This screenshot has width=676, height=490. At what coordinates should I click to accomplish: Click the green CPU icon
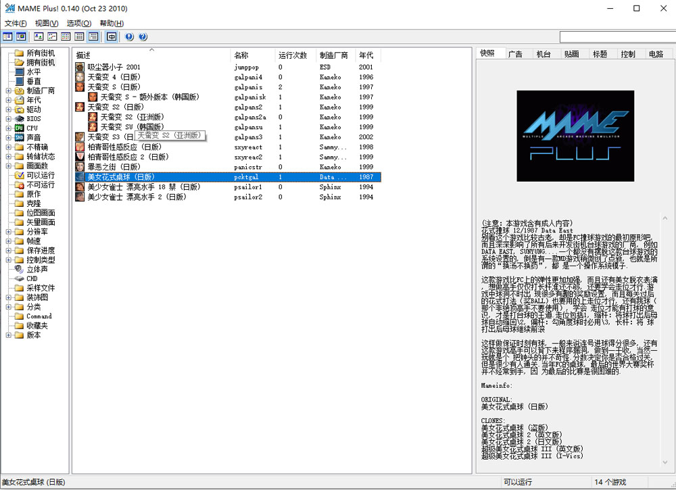click(x=20, y=128)
